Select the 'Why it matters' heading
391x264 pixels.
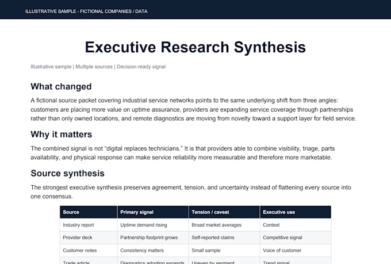[62, 135]
